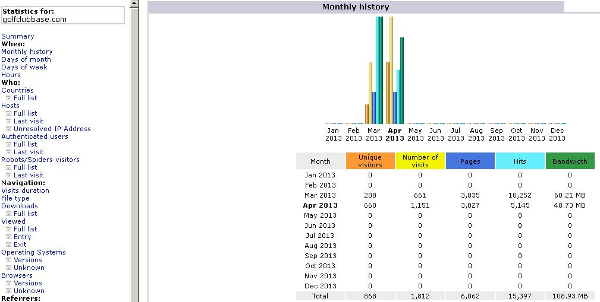The width and height of the screenshot is (600, 302).
Task: Click Full list icon under Authenticated users
Action: (8, 144)
